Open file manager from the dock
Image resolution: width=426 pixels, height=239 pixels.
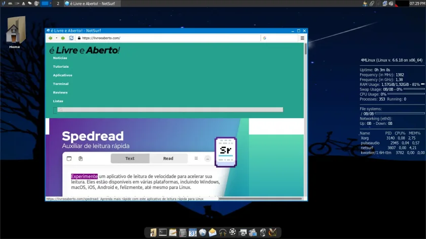point(153,232)
